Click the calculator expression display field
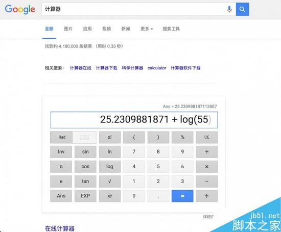Screen dimensions: 281x232 point(134,120)
